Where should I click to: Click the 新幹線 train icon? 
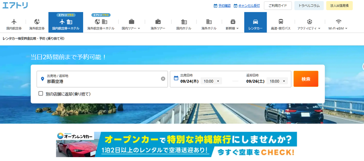tap(233, 22)
